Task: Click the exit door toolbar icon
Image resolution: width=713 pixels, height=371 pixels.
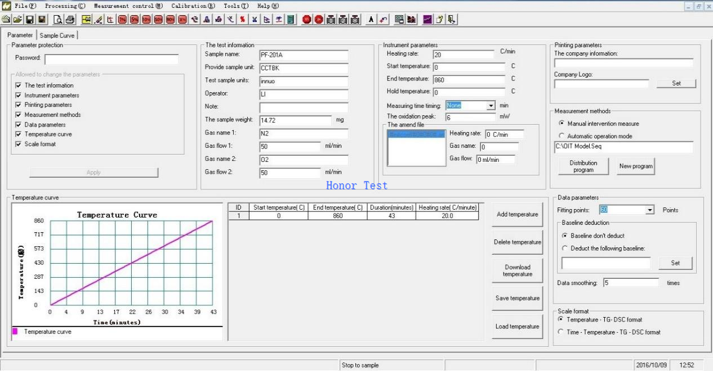Action: (451, 20)
